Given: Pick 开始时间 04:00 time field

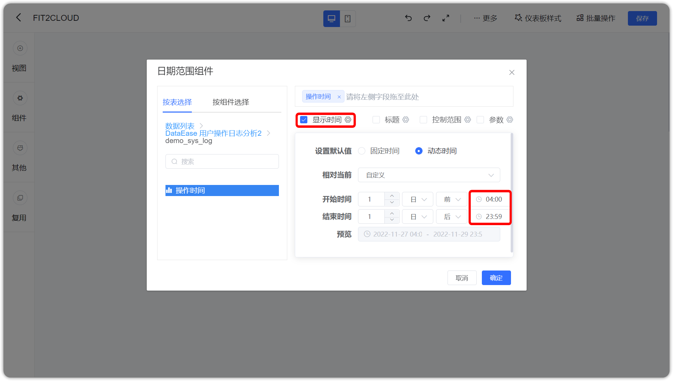Looking at the screenshot, I should point(490,199).
